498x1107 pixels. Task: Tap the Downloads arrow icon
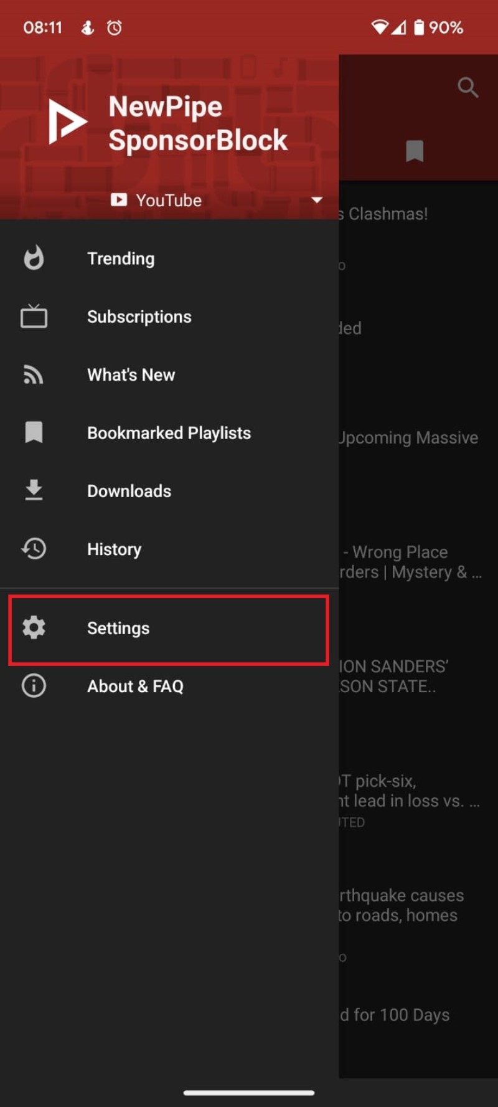click(34, 491)
